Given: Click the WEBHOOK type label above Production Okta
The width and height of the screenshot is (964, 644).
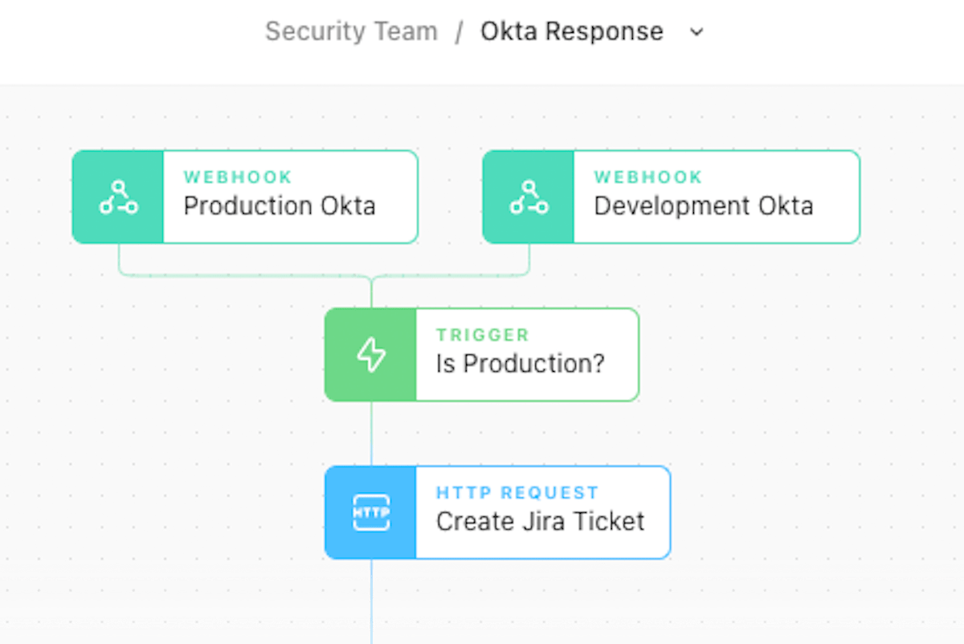Looking at the screenshot, I should pos(238,177).
